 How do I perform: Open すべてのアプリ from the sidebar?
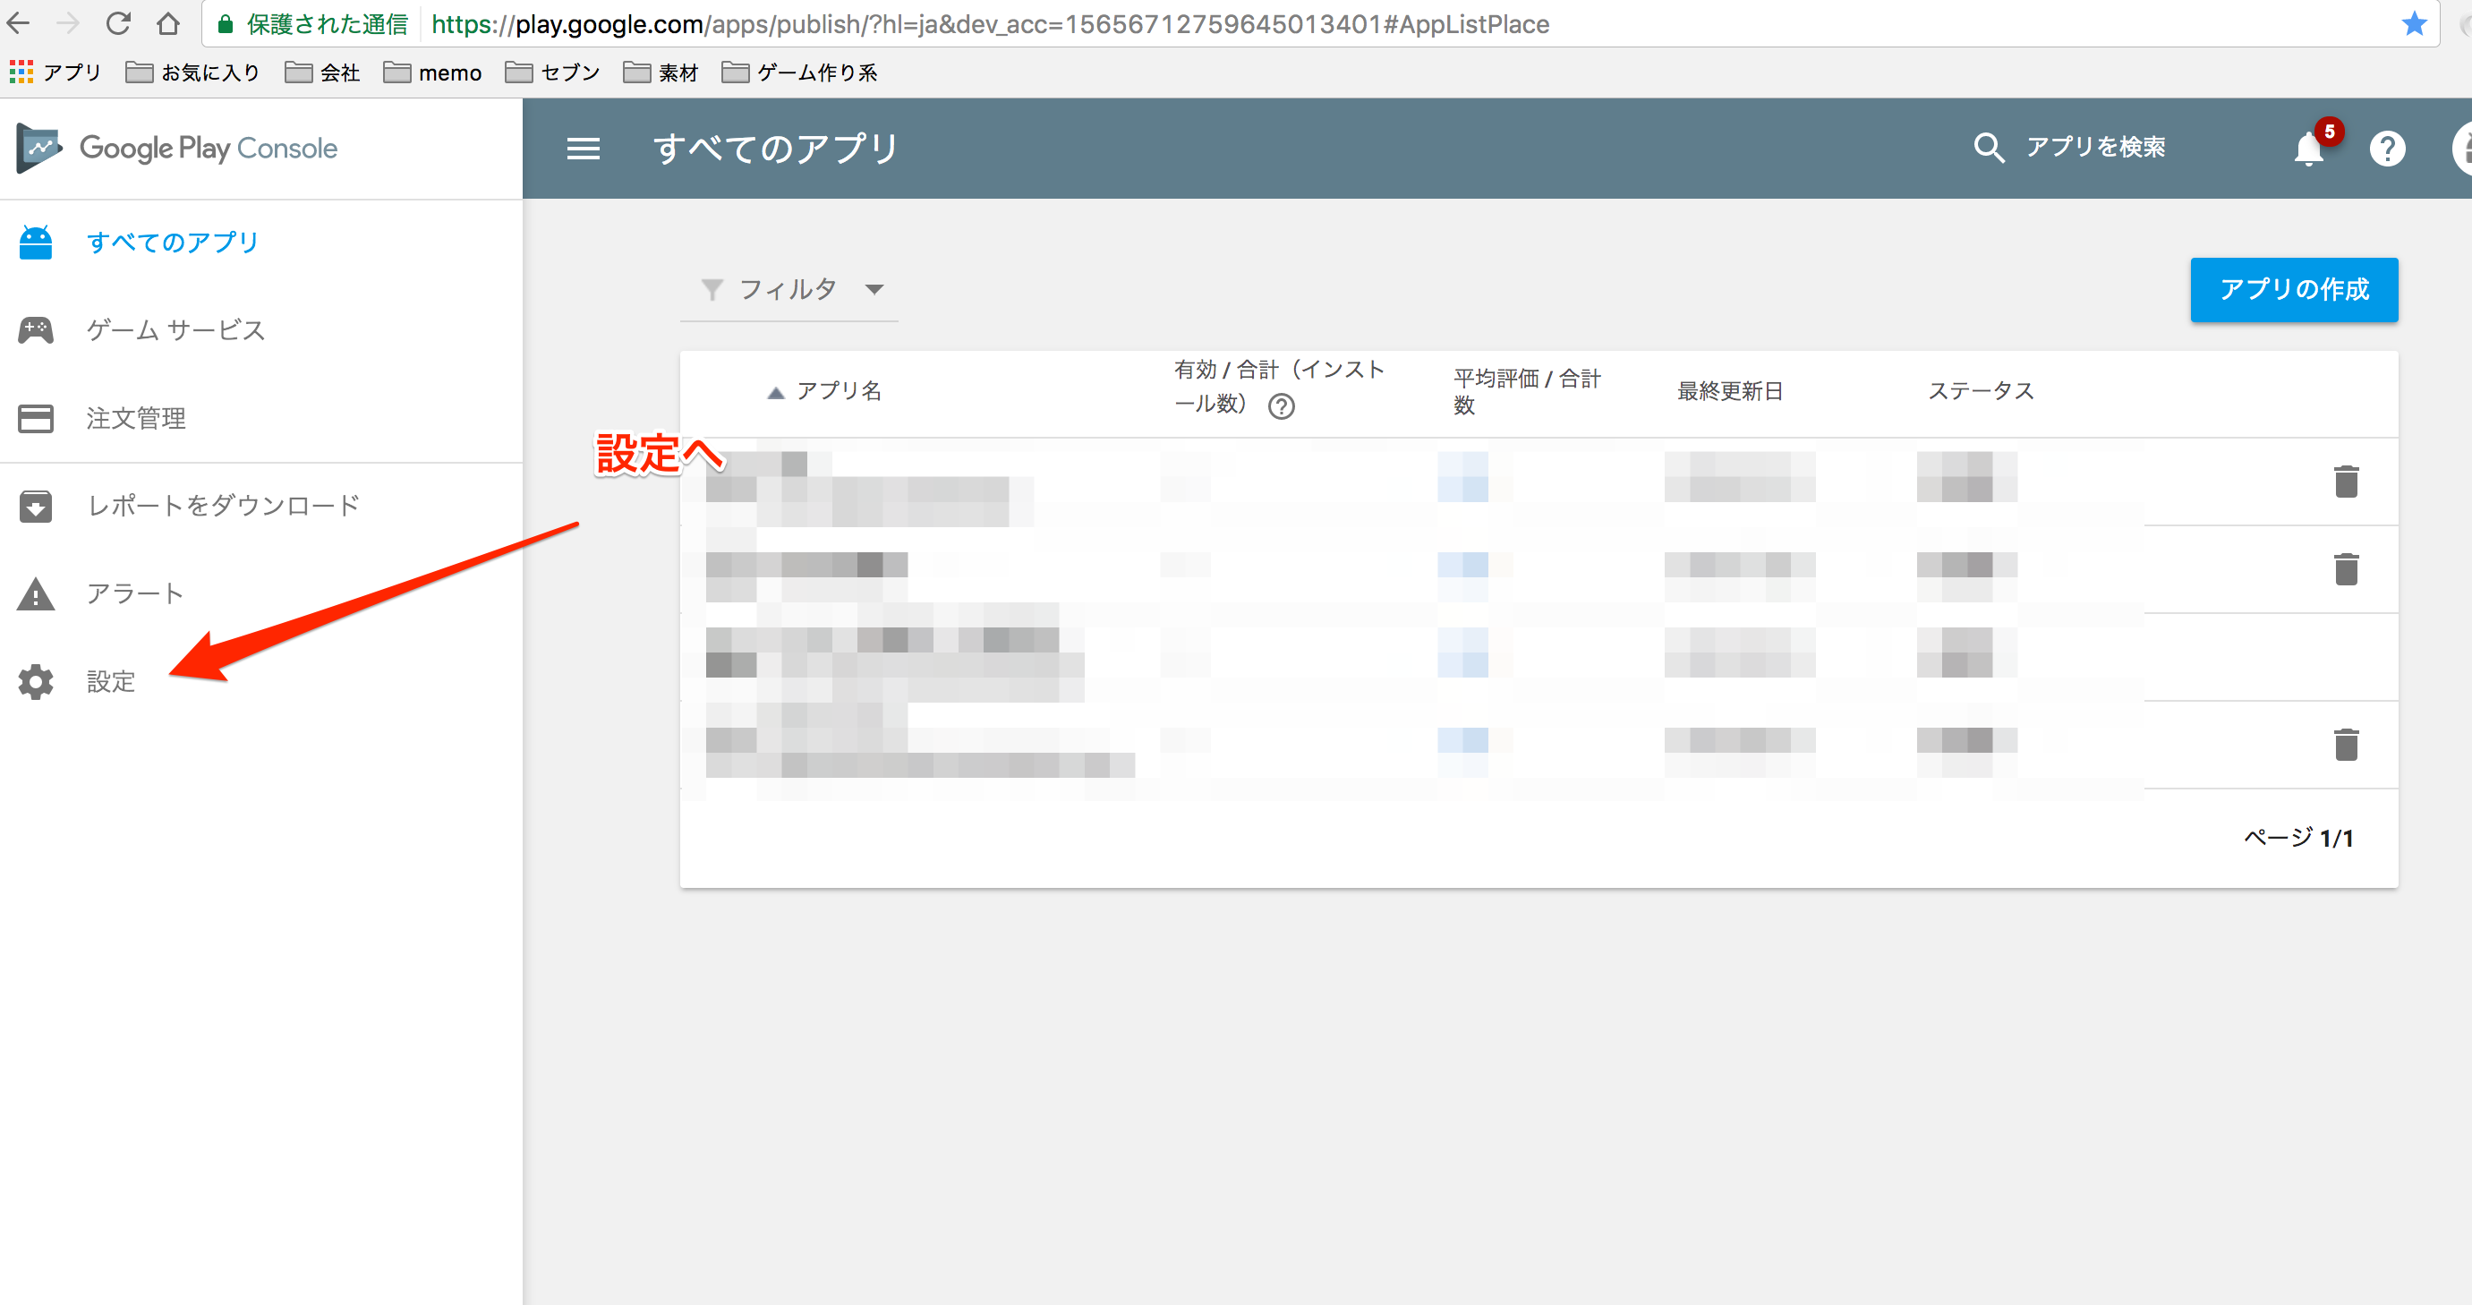pyautogui.click(x=172, y=242)
